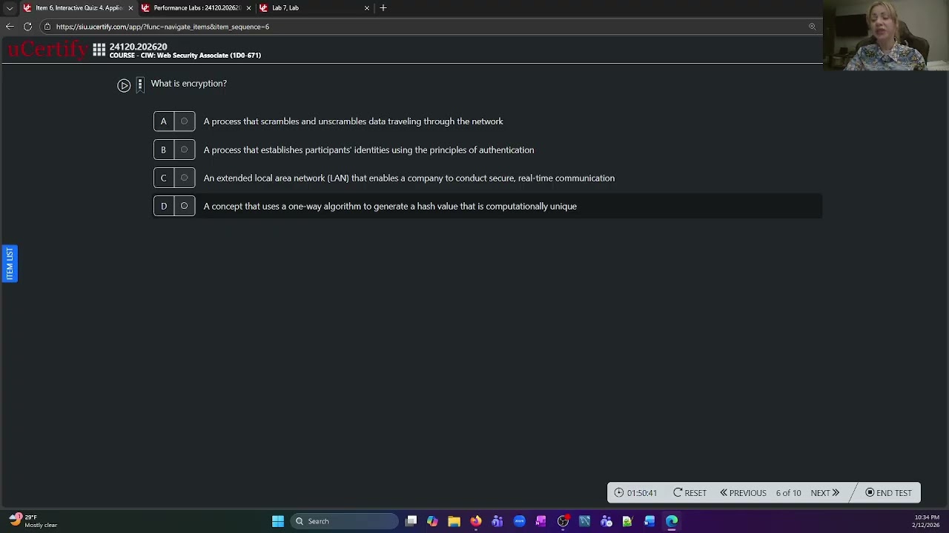Screen dimensions: 949x533
Task: Go back with the browser arrow
Action: pos(10,27)
